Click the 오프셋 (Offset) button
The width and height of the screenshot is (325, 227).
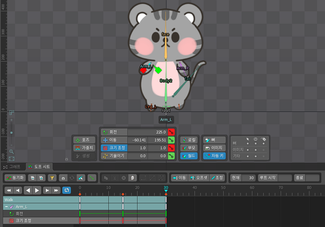(x=199, y=178)
